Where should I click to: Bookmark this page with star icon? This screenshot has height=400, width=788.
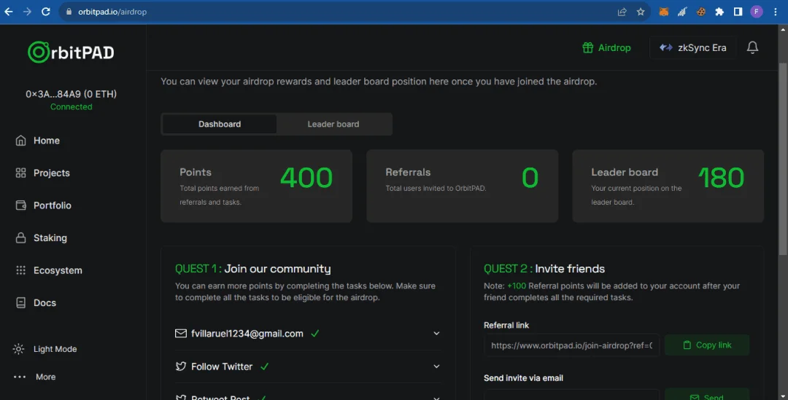coord(641,12)
